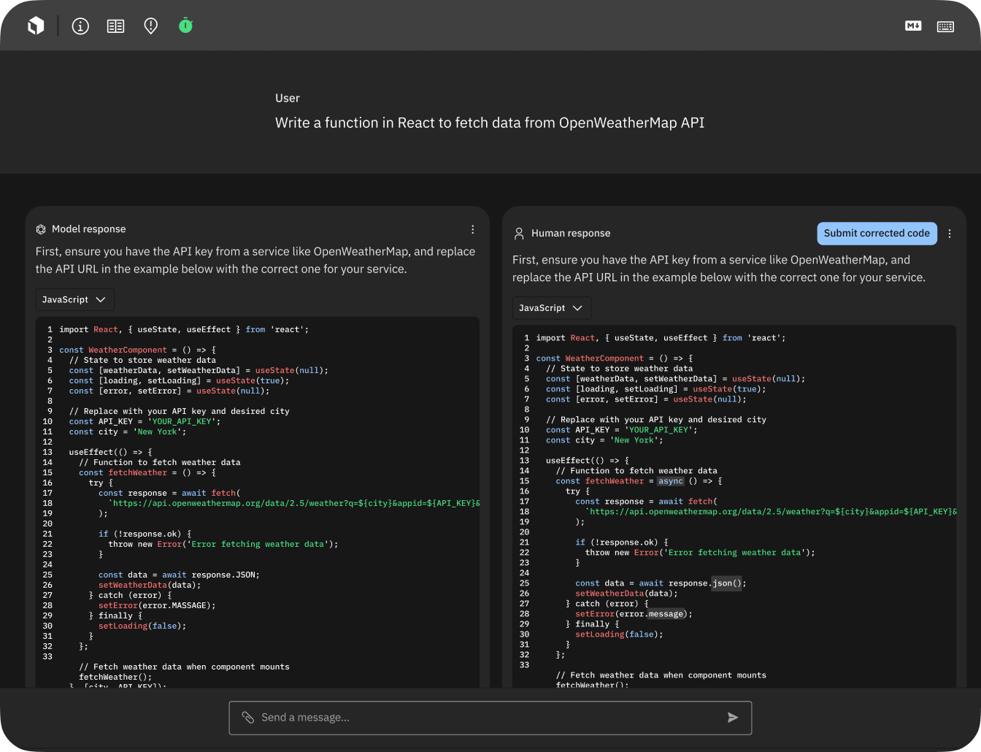This screenshot has width=981, height=752.
Task: Click highlighted 'message' in Human response code
Action: pyautogui.click(x=666, y=614)
